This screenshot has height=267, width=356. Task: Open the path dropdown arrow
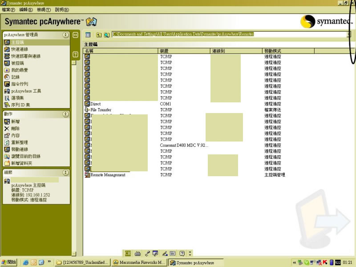(x=348, y=35)
